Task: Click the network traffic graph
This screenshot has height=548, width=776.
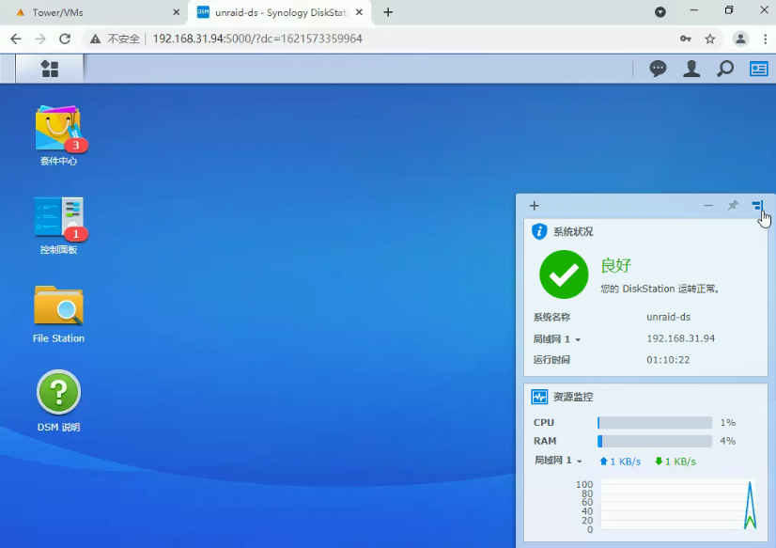Action: (678, 505)
